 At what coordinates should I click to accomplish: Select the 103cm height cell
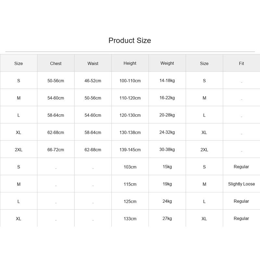pos(130,167)
